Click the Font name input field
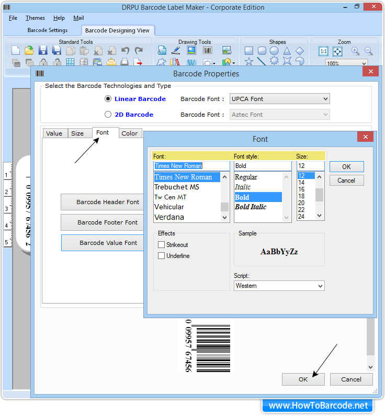This screenshot has width=385, height=416. [191, 166]
